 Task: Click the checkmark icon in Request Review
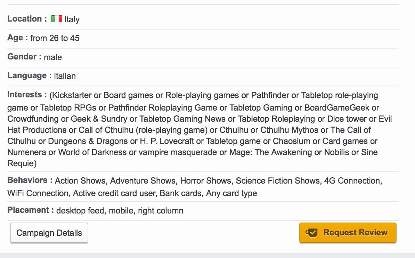click(x=311, y=233)
